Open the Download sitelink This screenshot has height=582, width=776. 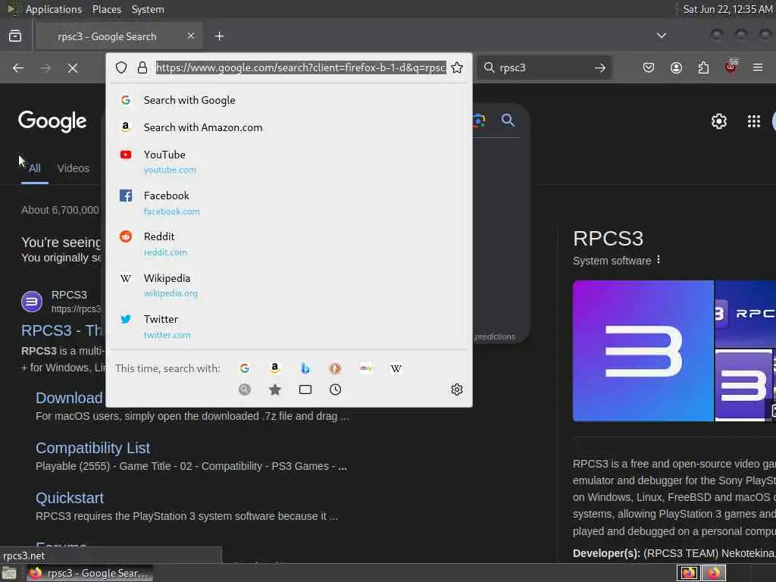coord(69,398)
